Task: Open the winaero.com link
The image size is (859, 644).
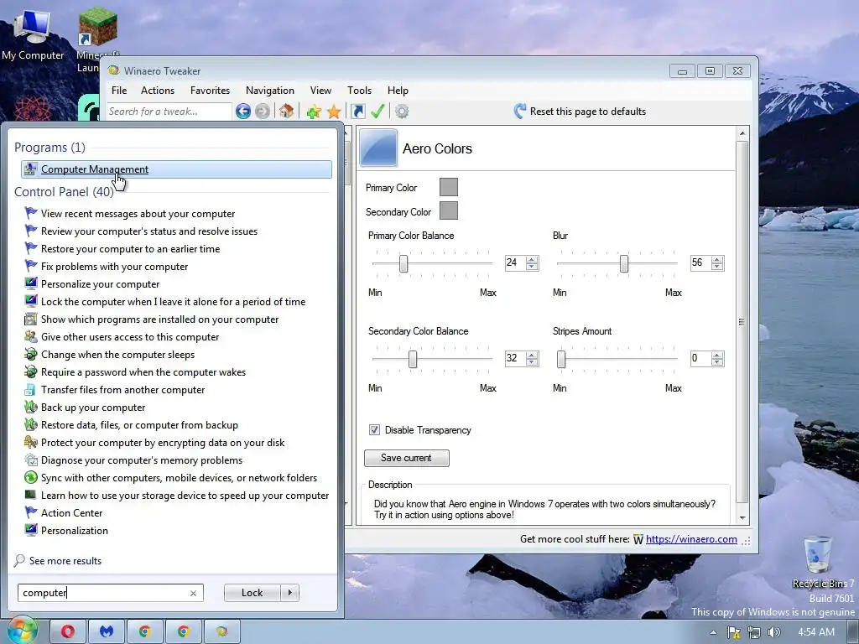Action: point(691,539)
